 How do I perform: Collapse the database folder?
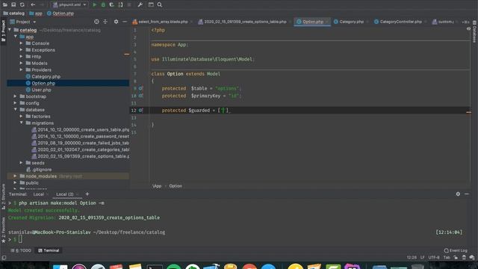click(x=15, y=110)
